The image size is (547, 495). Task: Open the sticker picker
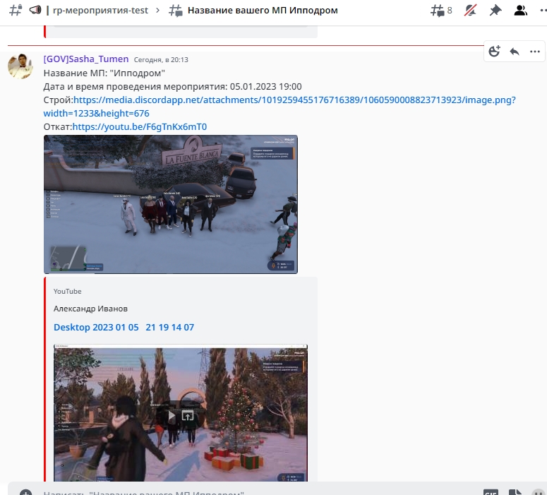click(x=515, y=492)
